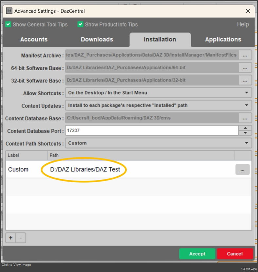
Task: Click the 32-bit Software Base path field
Action: pos(152,80)
